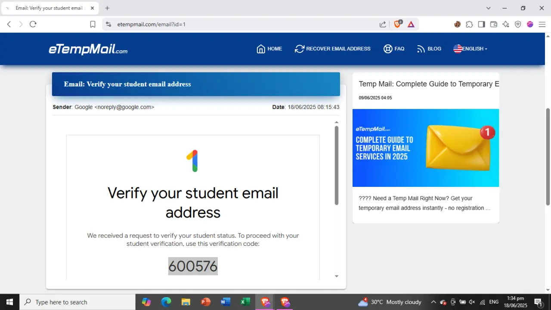Image resolution: width=551 pixels, height=310 pixels.
Task: Open Brave Shields lion icon
Action: (398, 24)
